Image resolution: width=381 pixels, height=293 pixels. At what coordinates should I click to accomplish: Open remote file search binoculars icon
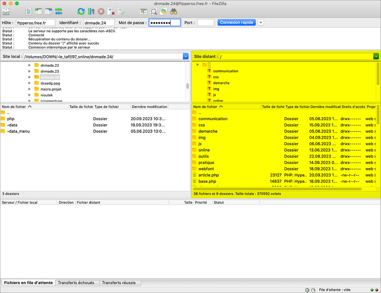[173, 12]
